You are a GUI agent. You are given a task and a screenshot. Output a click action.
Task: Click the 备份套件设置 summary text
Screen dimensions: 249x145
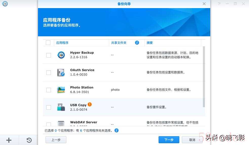(x=157, y=107)
